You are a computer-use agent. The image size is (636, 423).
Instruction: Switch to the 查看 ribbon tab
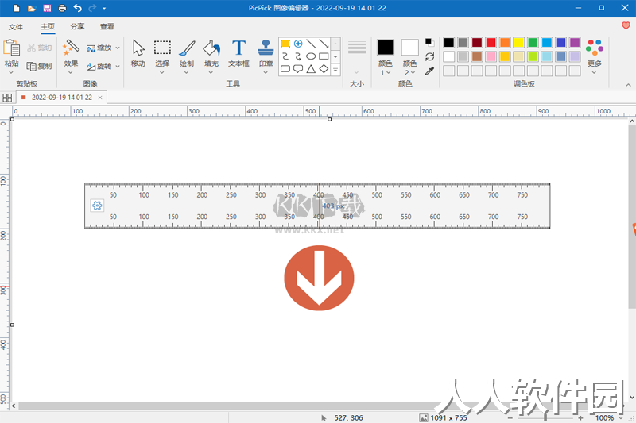107,26
